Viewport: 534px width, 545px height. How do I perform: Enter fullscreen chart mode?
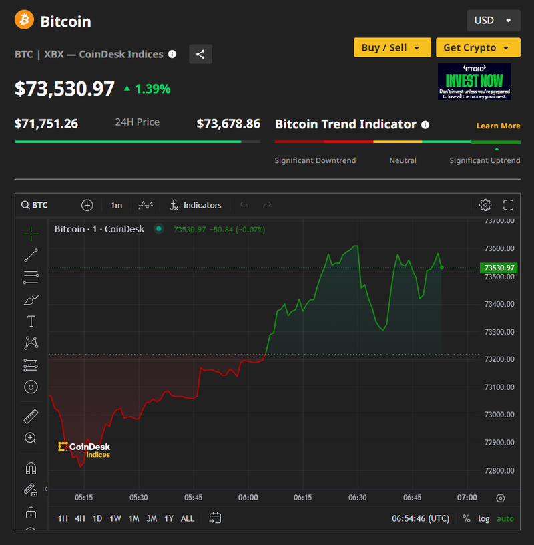(508, 205)
